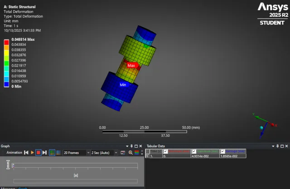Select the 4.9314e-002 maximum value cell
This screenshot has height=189, width=290.
(x=205, y=156)
